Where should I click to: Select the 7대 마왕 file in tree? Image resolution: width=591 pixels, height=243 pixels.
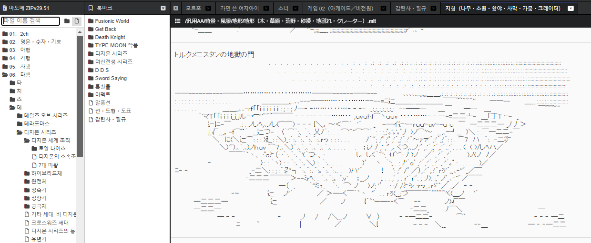49,165
